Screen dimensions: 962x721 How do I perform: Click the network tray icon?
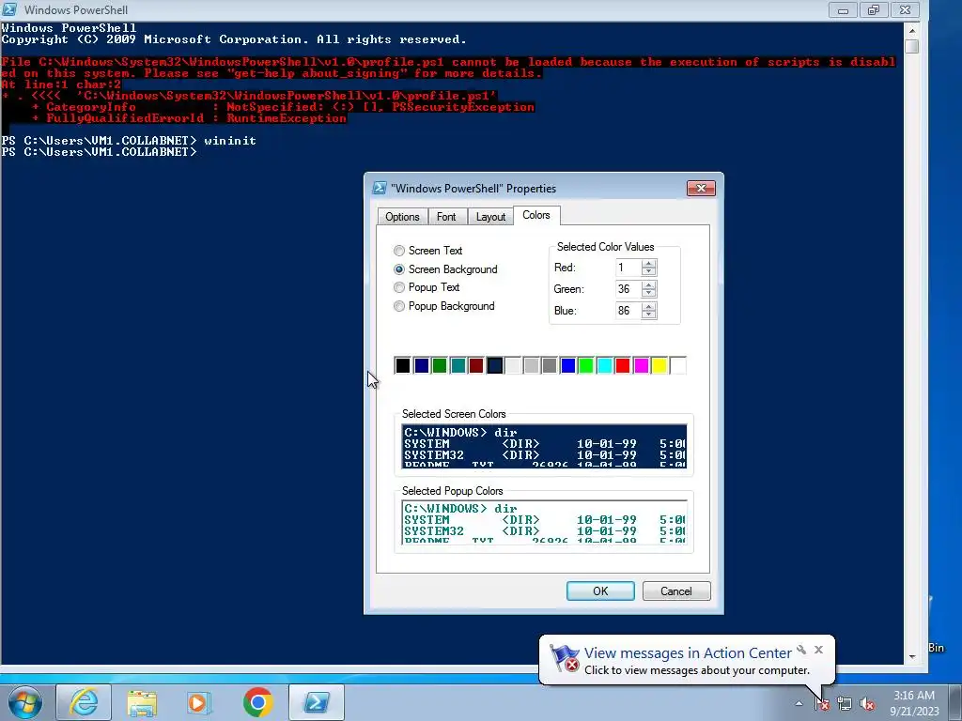click(845, 703)
